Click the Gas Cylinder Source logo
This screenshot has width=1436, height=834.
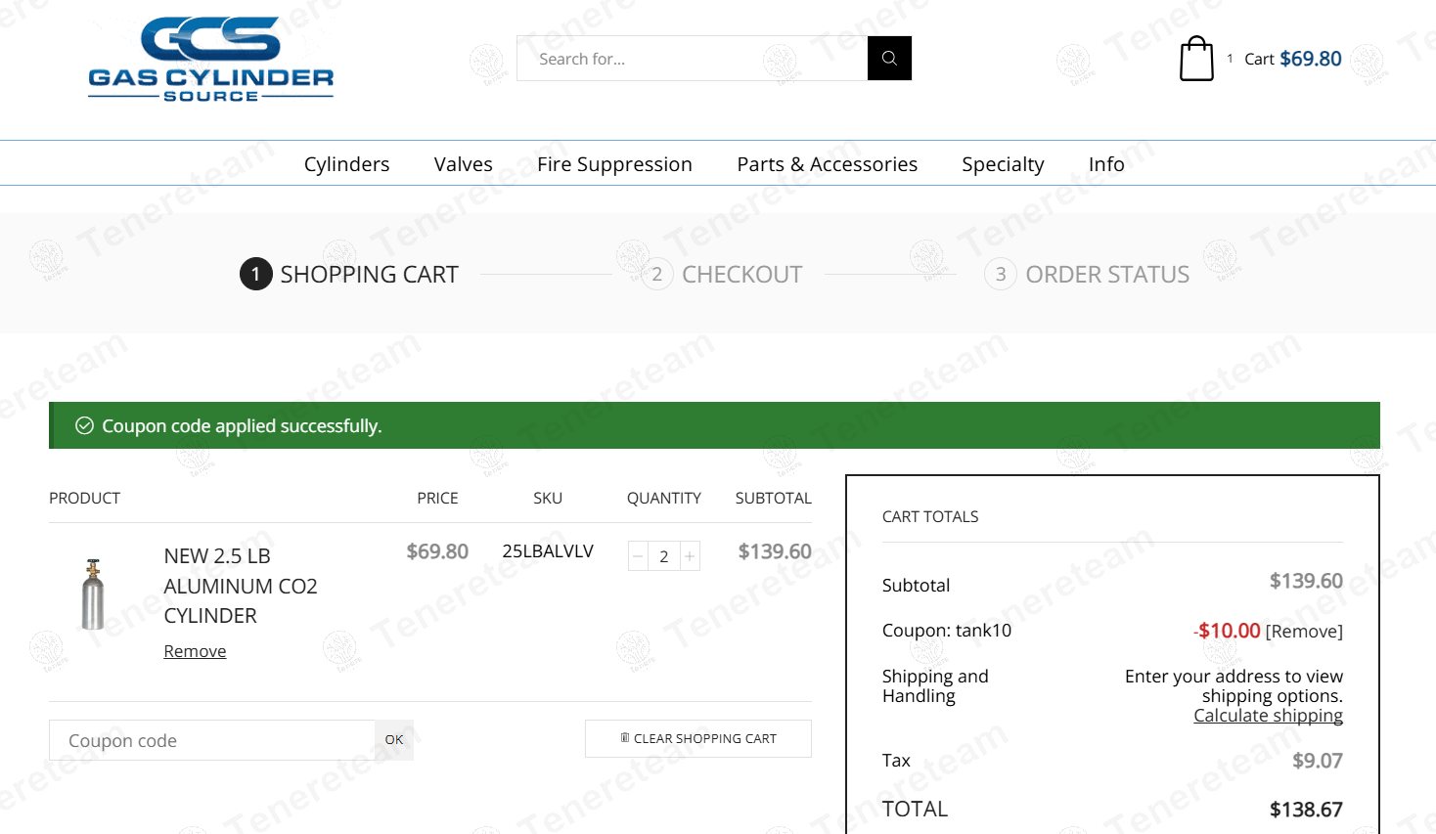211,59
